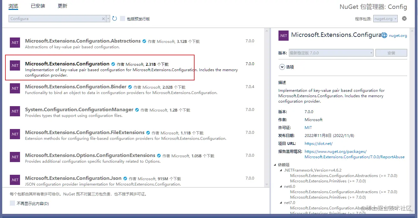
Task: Open package source settings gear
Action: pyautogui.click(x=404, y=18)
